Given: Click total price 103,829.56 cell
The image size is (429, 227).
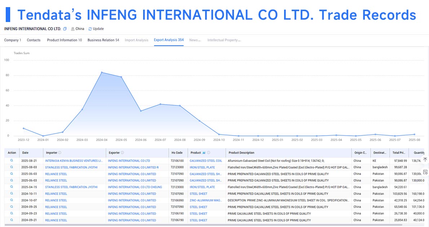Looking at the screenshot, I should 400,194.
